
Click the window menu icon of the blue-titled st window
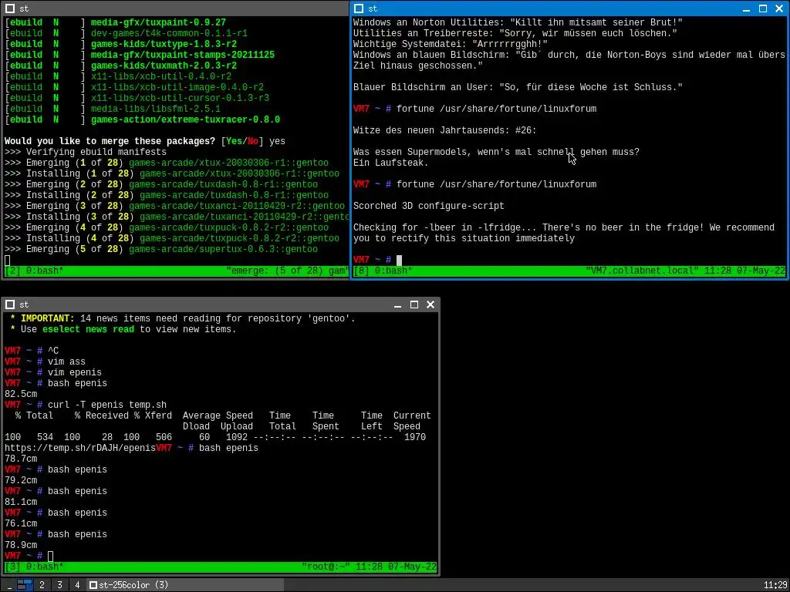click(359, 8)
